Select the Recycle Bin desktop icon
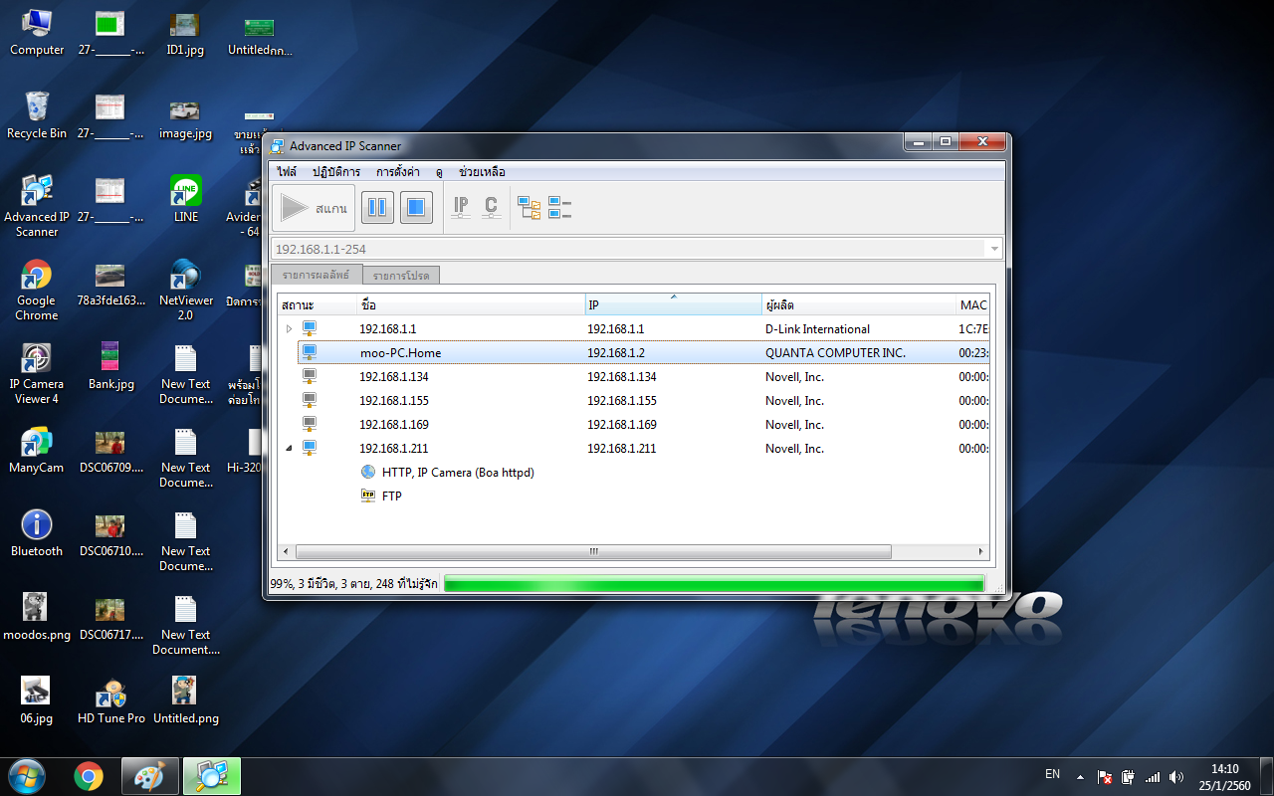1274x796 pixels. click(x=37, y=115)
